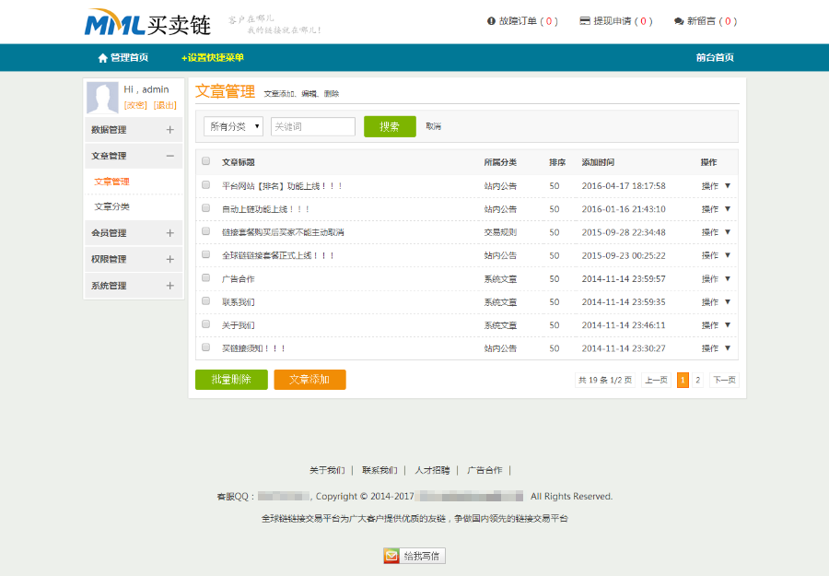The image size is (829, 576).
Task: Expand 系统管理 sidebar section
Action: point(169,286)
